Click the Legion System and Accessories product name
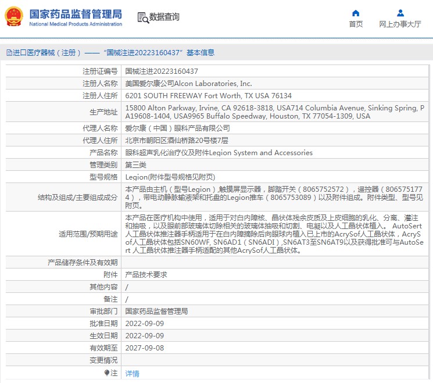 point(219,153)
